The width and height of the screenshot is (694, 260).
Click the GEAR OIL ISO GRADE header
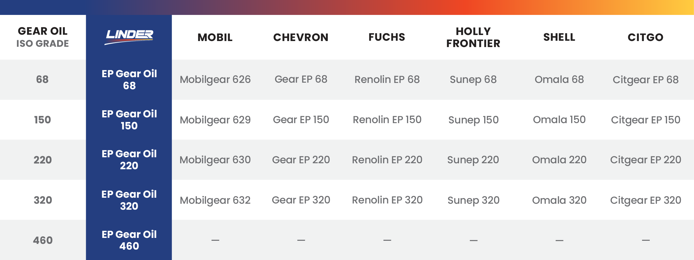pos(43,37)
